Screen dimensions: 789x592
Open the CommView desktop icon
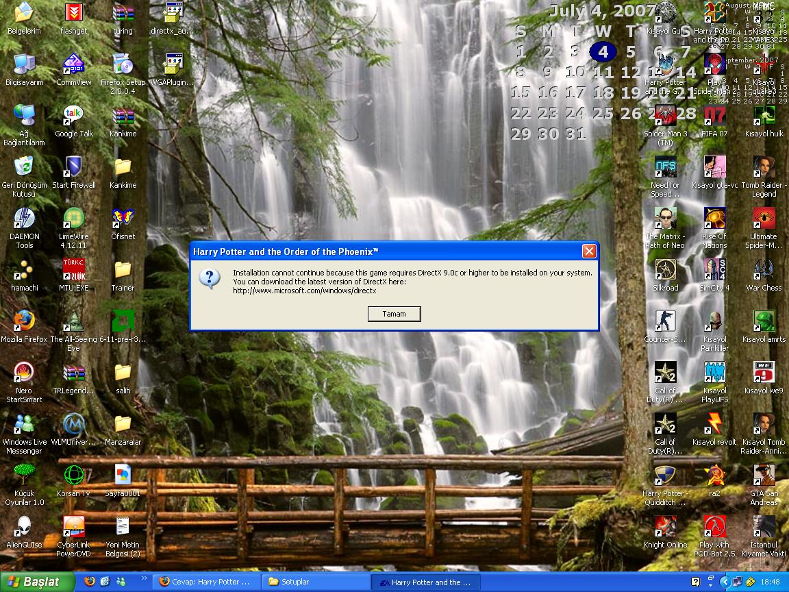point(73,70)
